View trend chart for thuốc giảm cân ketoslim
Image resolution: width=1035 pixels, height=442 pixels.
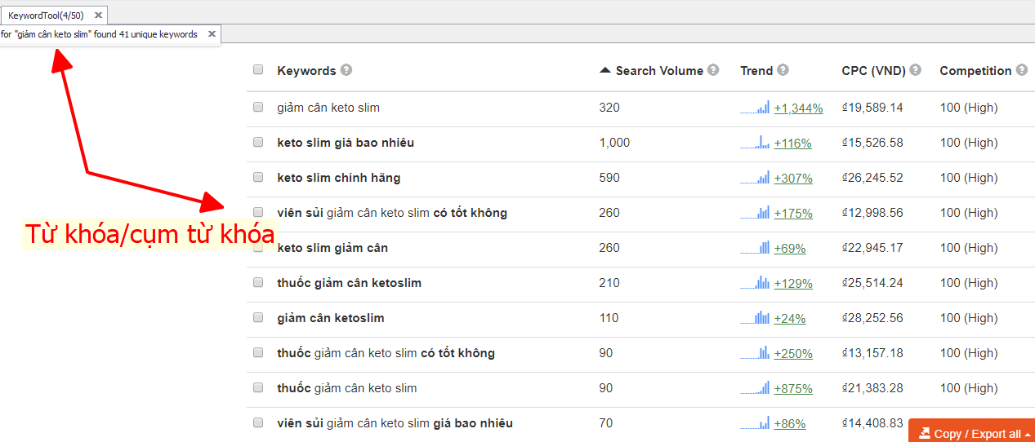pos(755,283)
